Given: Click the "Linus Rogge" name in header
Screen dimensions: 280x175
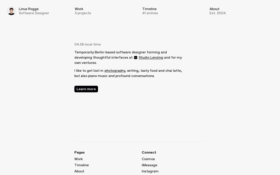Looking at the screenshot, I should pos(29,9).
